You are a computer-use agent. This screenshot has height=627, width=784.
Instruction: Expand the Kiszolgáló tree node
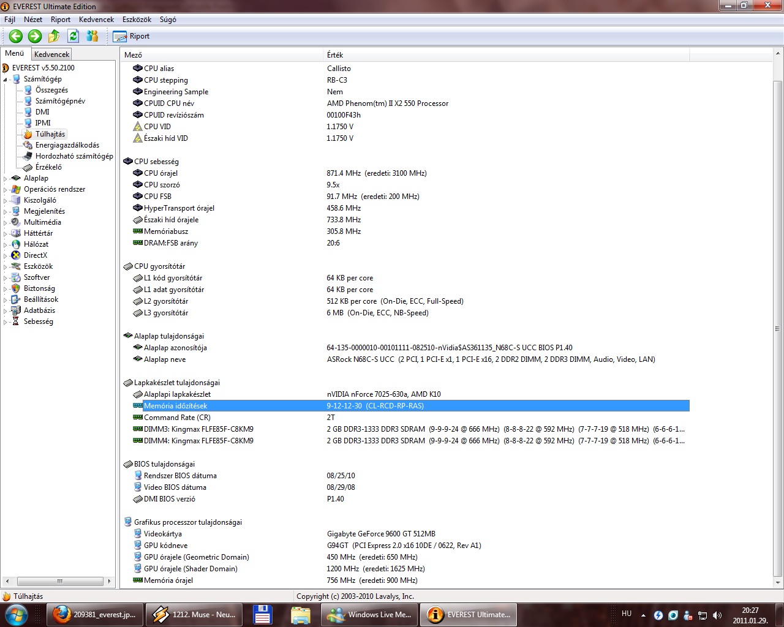click(x=6, y=201)
